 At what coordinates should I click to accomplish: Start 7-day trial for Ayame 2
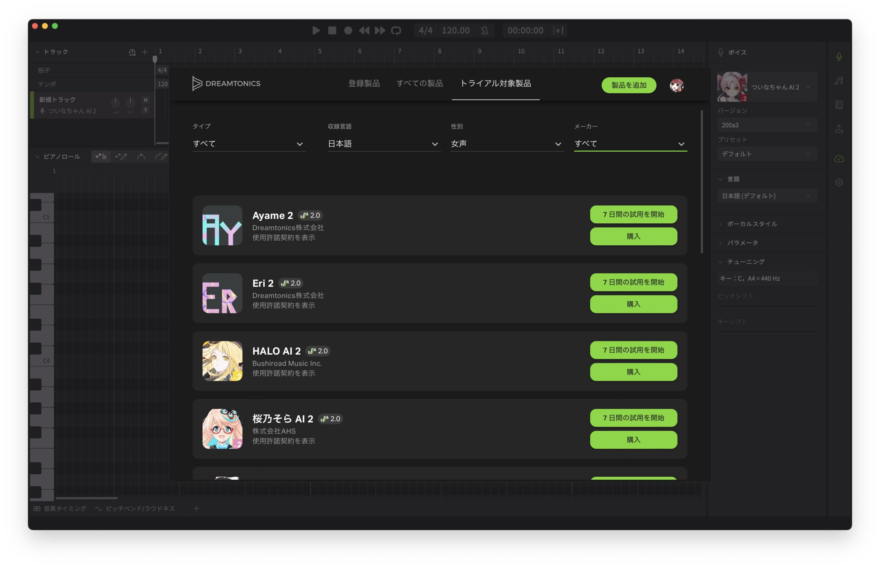[633, 214]
